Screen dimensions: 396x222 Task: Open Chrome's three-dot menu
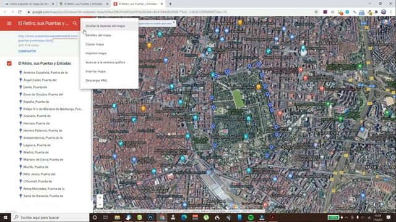pos(391,12)
